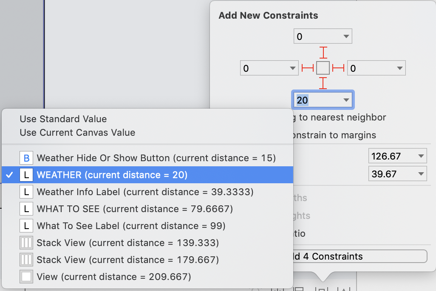Click the Button icon beside Weather Hide Or Show

pyautogui.click(x=26, y=158)
